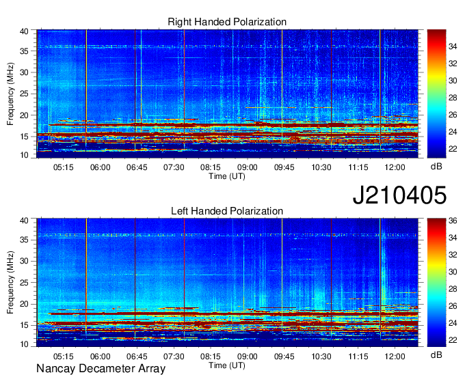Image resolution: width=465 pixels, height=377 pixels.
Task: Click the 06:00 time tick under Right Handed plot
Action: (101, 167)
